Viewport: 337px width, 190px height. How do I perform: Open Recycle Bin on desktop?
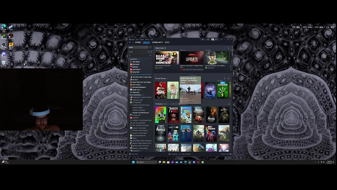pyautogui.click(x=4, y=63)
